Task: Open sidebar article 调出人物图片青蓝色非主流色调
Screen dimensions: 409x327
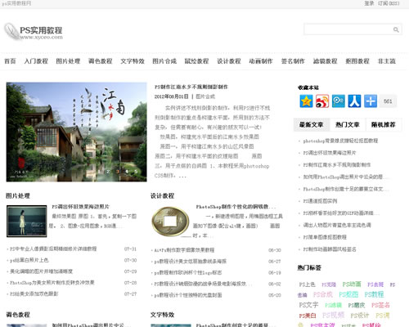Action: (x=337, y=225)
